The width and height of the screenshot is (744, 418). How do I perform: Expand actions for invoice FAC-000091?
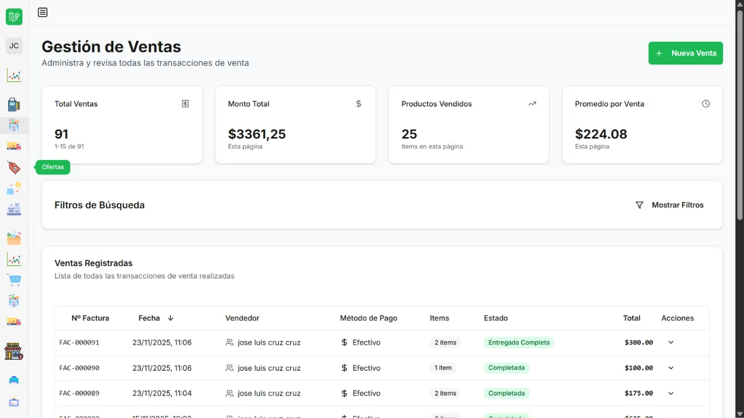coord(671,342)
